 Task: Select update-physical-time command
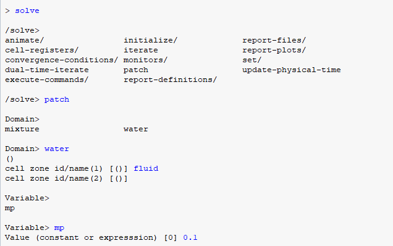tap(291, 70)
